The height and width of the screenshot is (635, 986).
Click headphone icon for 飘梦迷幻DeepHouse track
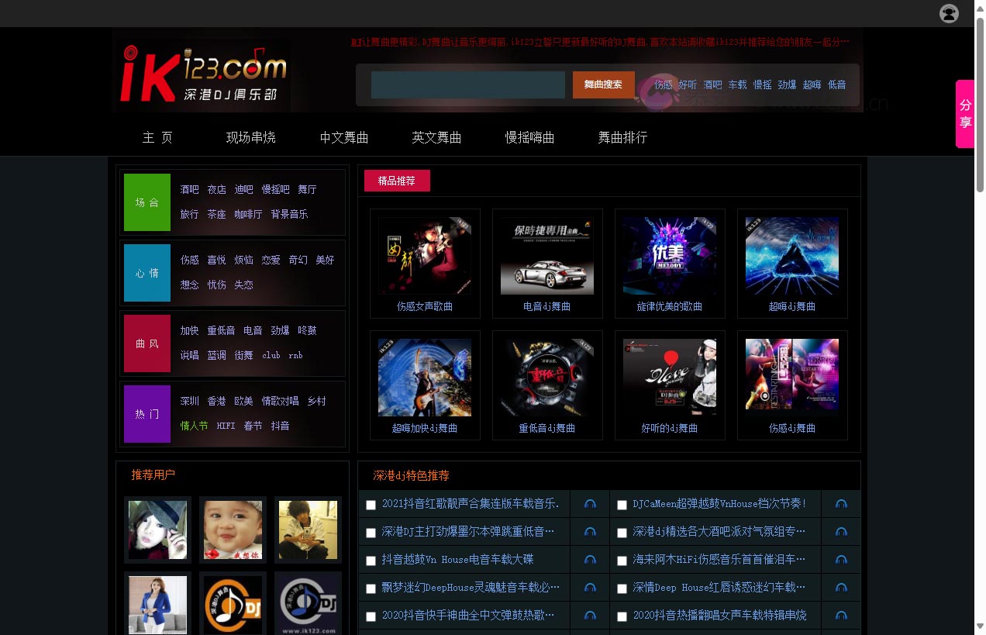pos(590,588)
